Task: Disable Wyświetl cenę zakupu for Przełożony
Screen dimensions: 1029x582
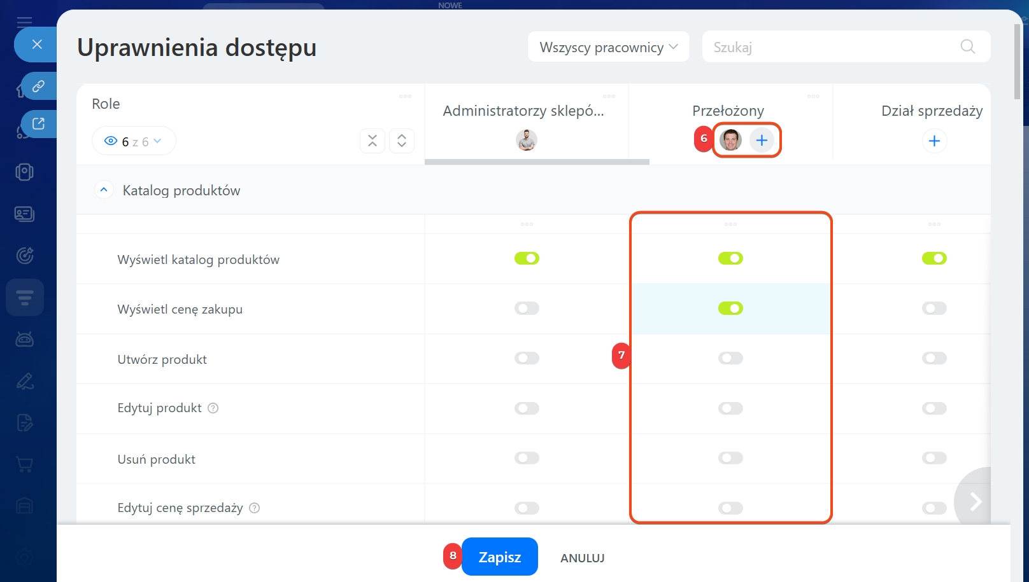Action: (730, 308)
